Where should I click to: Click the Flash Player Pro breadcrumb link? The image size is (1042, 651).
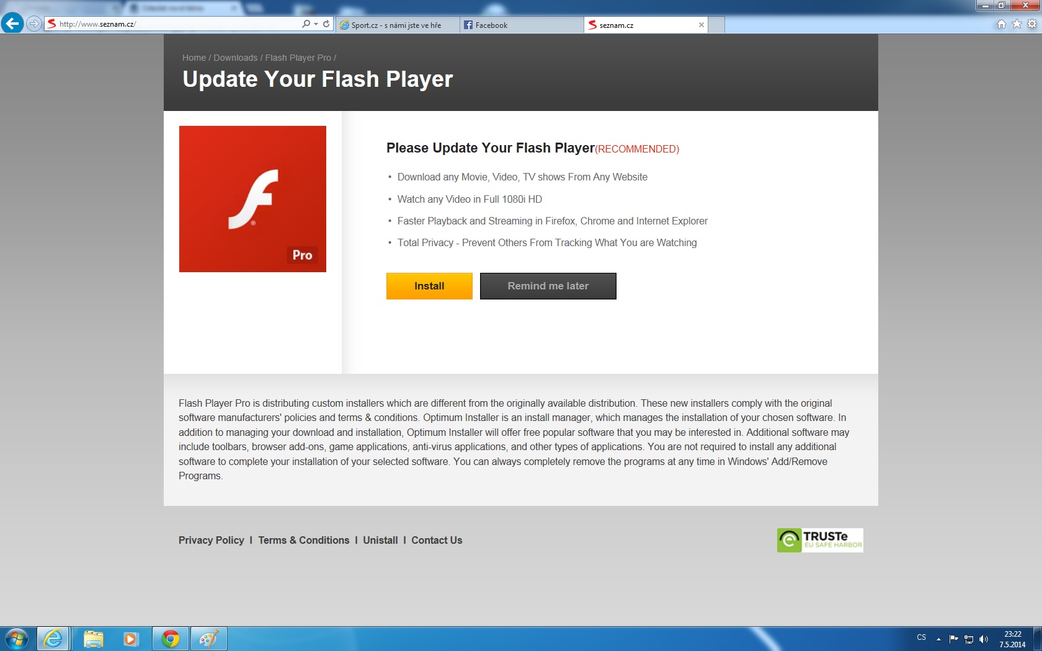point(298,58)
